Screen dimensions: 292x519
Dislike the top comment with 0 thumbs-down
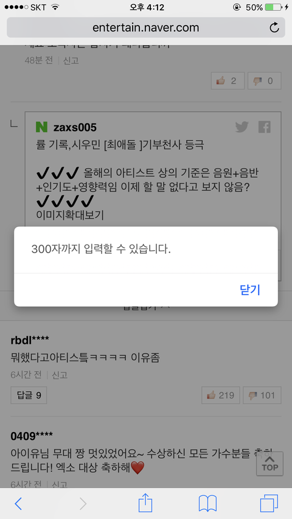point(265,81)
